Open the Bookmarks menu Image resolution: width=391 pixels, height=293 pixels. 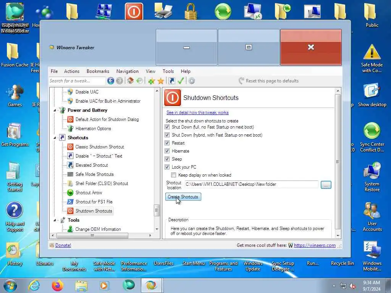click(x=98, y=71)
